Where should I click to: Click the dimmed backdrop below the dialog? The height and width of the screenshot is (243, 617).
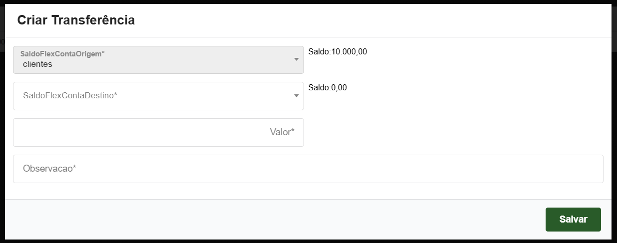pos(308,242)
